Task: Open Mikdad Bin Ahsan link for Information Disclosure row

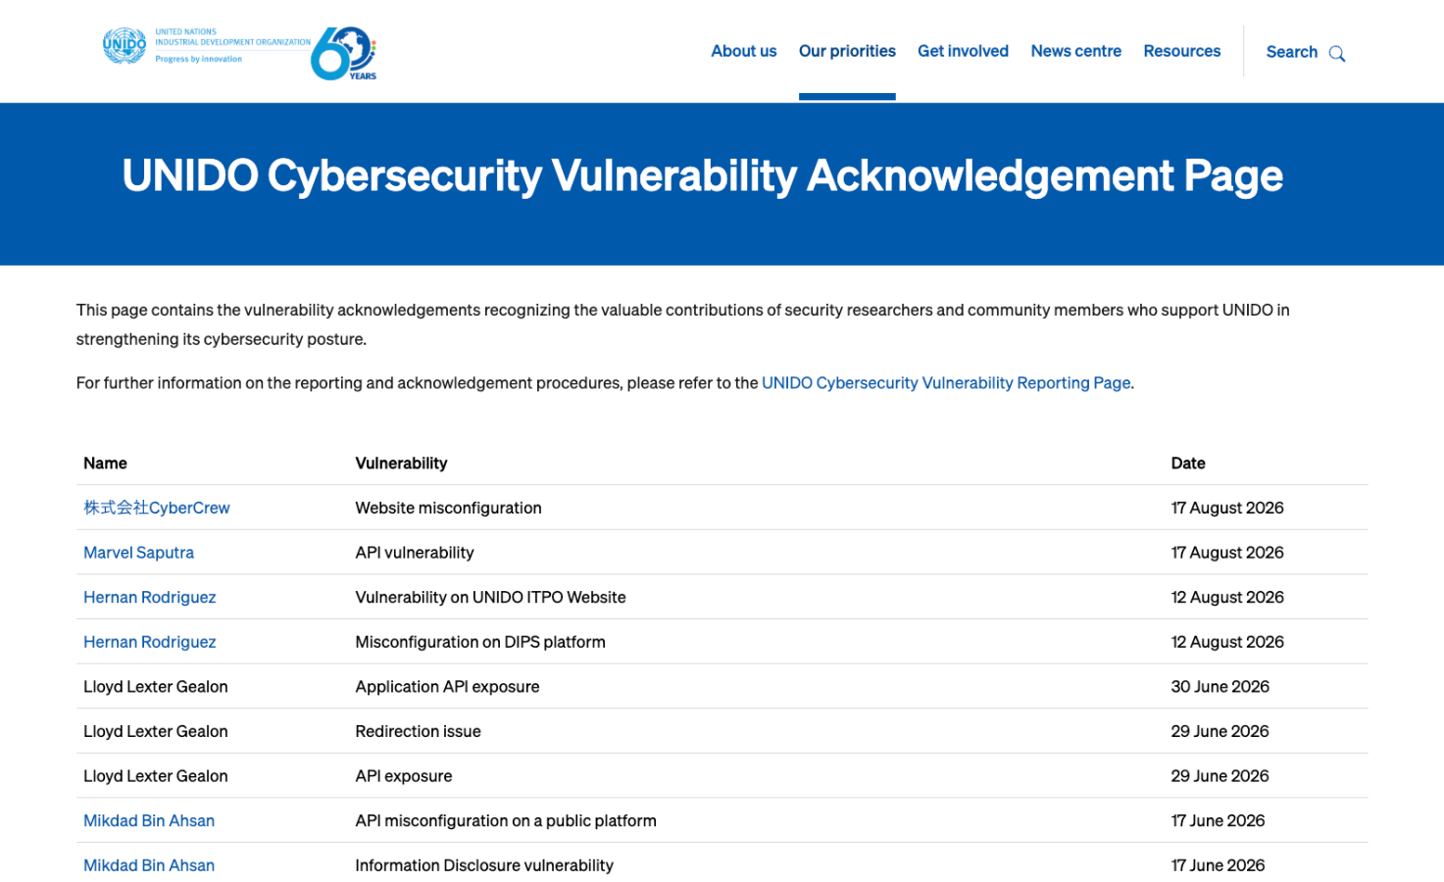Action: pos(149,865)
